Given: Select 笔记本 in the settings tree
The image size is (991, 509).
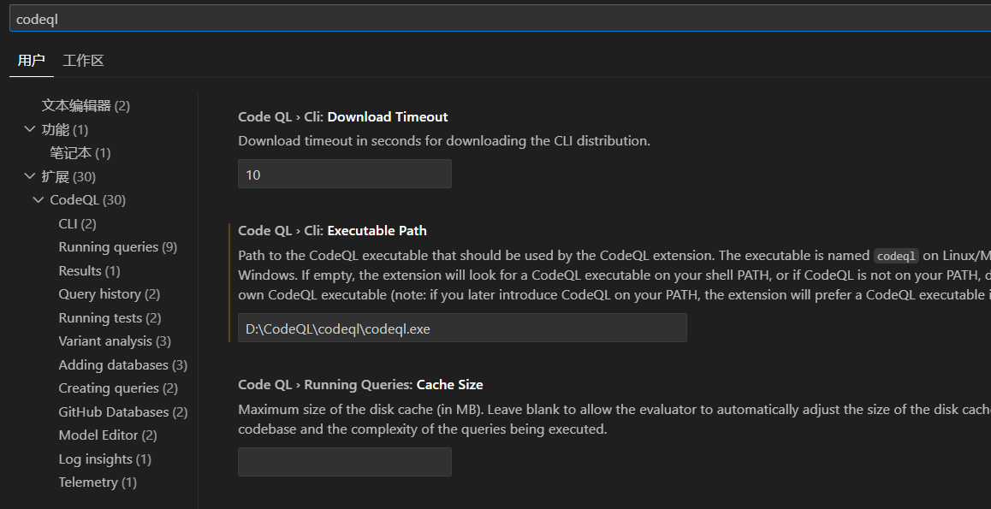Looking at the screenshot, I should [x=80, y=153].
